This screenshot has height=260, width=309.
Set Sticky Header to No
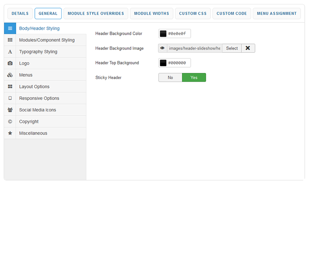[170, 78]
